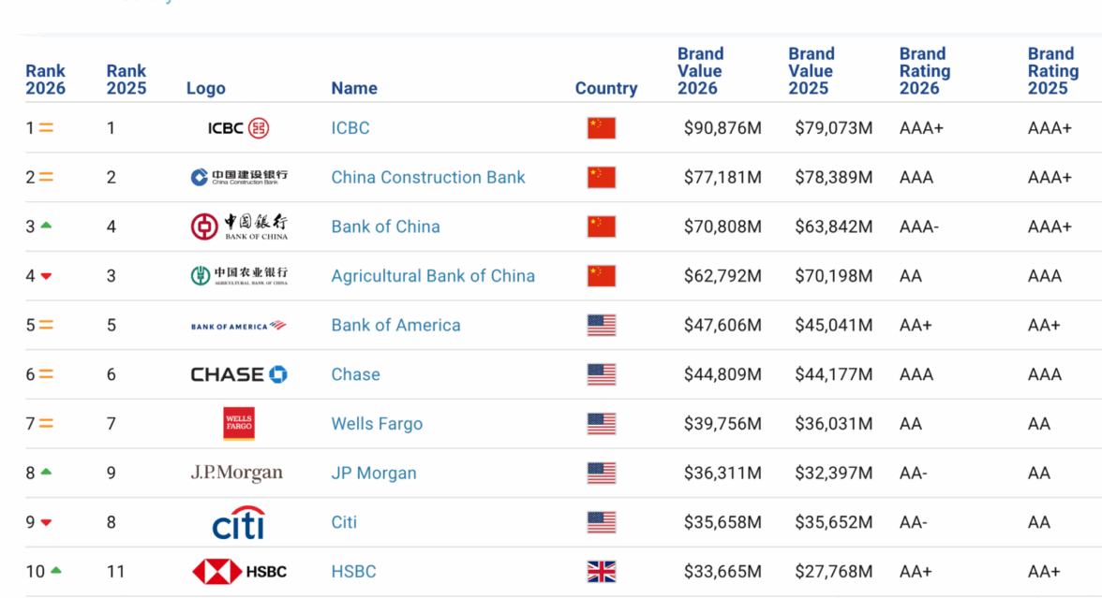Click the Citi logo image
This screenshot has width=1102, height=598.
(x=239, y=523)
